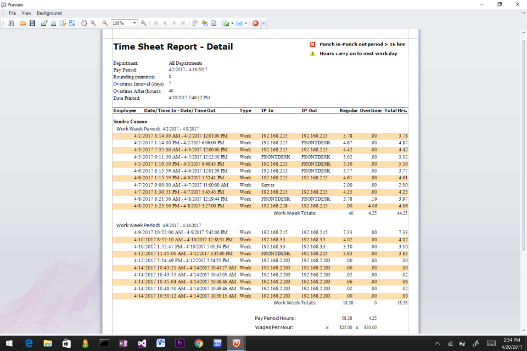Open the Page Setup icon
This screenshot has width=527, height=351.
[x=63, y=23]
